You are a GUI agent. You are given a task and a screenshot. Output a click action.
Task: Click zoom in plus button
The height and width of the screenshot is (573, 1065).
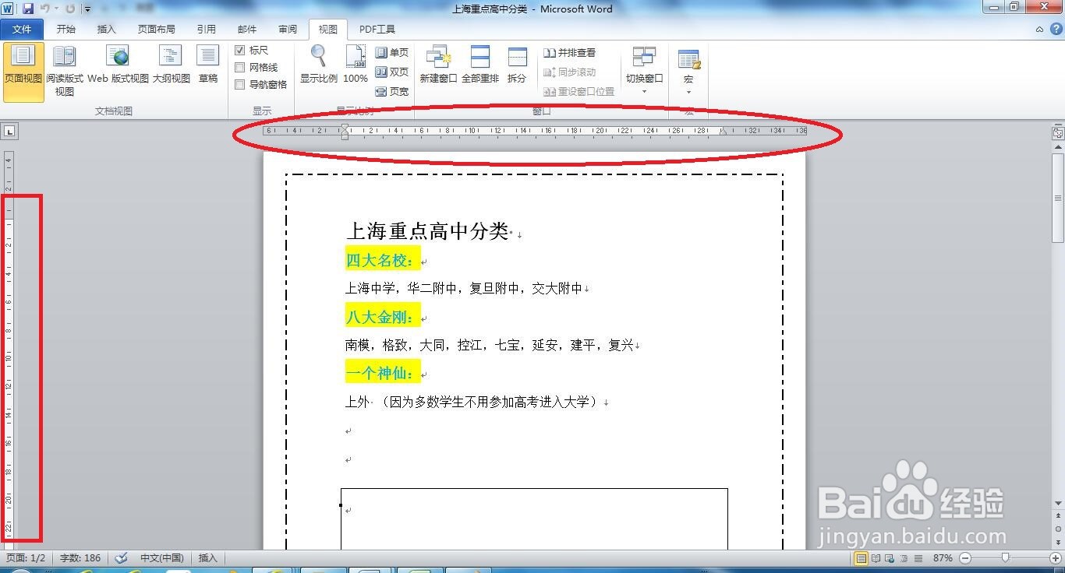coord(1056,557)
